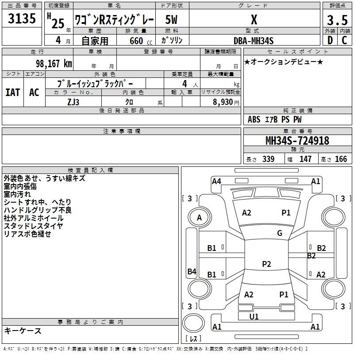Select the 検査員記入欄 section header
Image resolution: width=354 pixels, height=354 pixels.
(x=90, y=170)
